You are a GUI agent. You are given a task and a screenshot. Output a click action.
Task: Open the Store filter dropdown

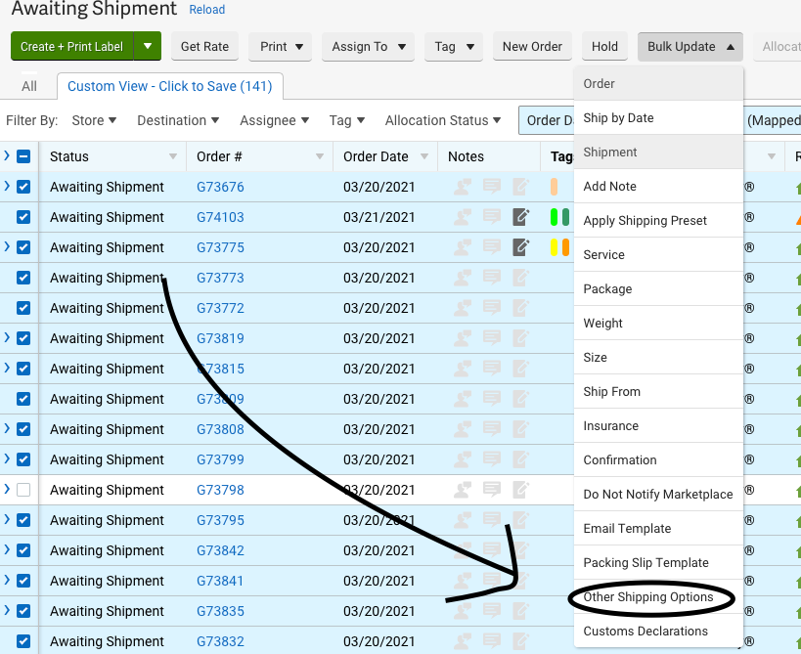(94, 120)
